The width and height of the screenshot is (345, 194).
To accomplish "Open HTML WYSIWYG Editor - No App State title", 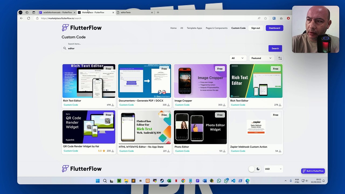I will point(141,147).
